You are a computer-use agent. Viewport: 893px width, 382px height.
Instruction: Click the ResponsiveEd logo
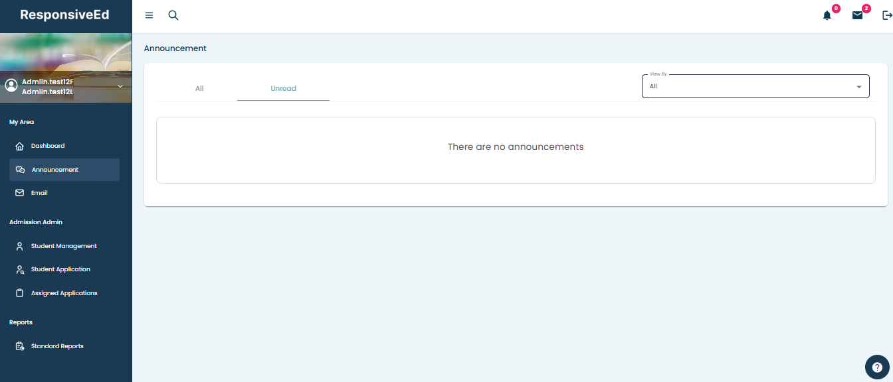[64, 15]
